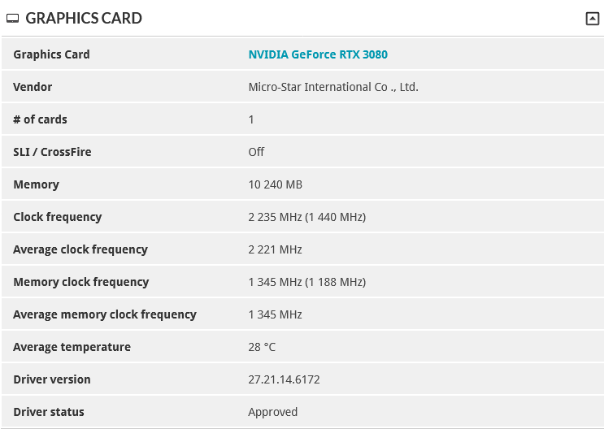Screen dimensions: 604x429
Task: Click average clock frequency value 2 221 MHz
Action: [x=275, y=249]
